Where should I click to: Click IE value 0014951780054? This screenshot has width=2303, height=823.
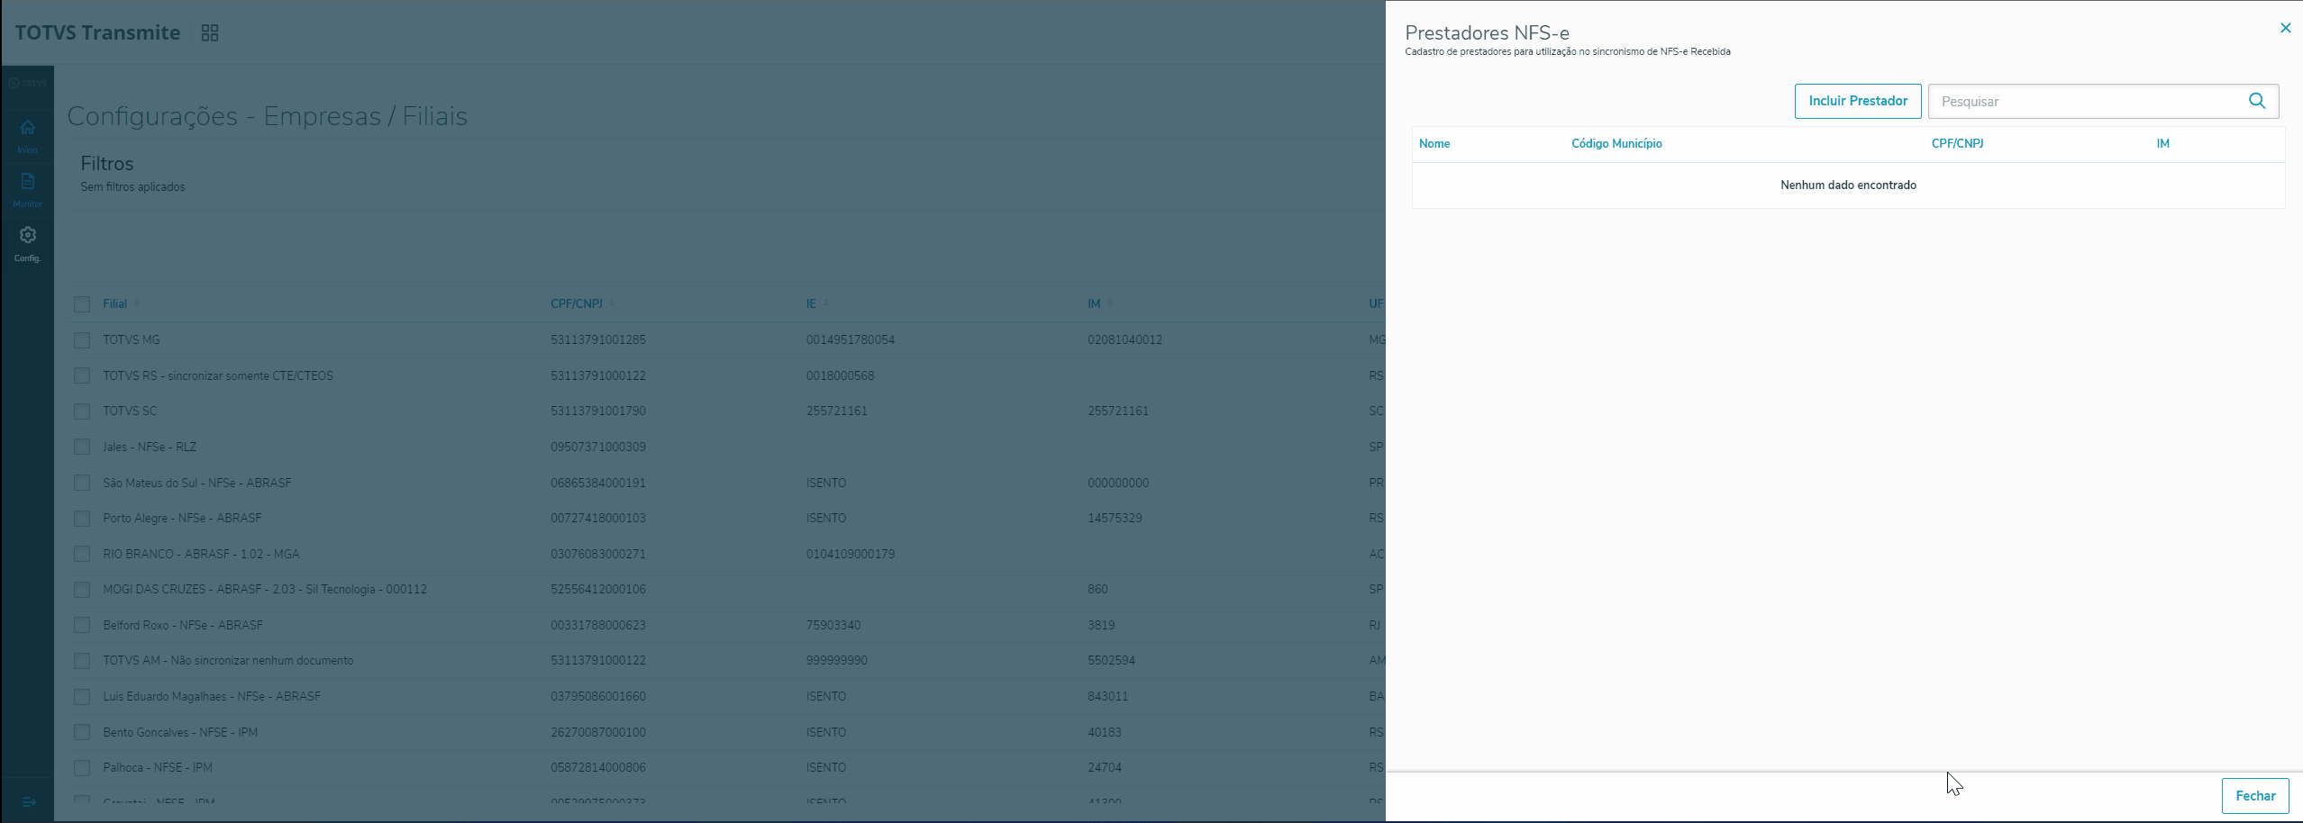tap(851, 339)
